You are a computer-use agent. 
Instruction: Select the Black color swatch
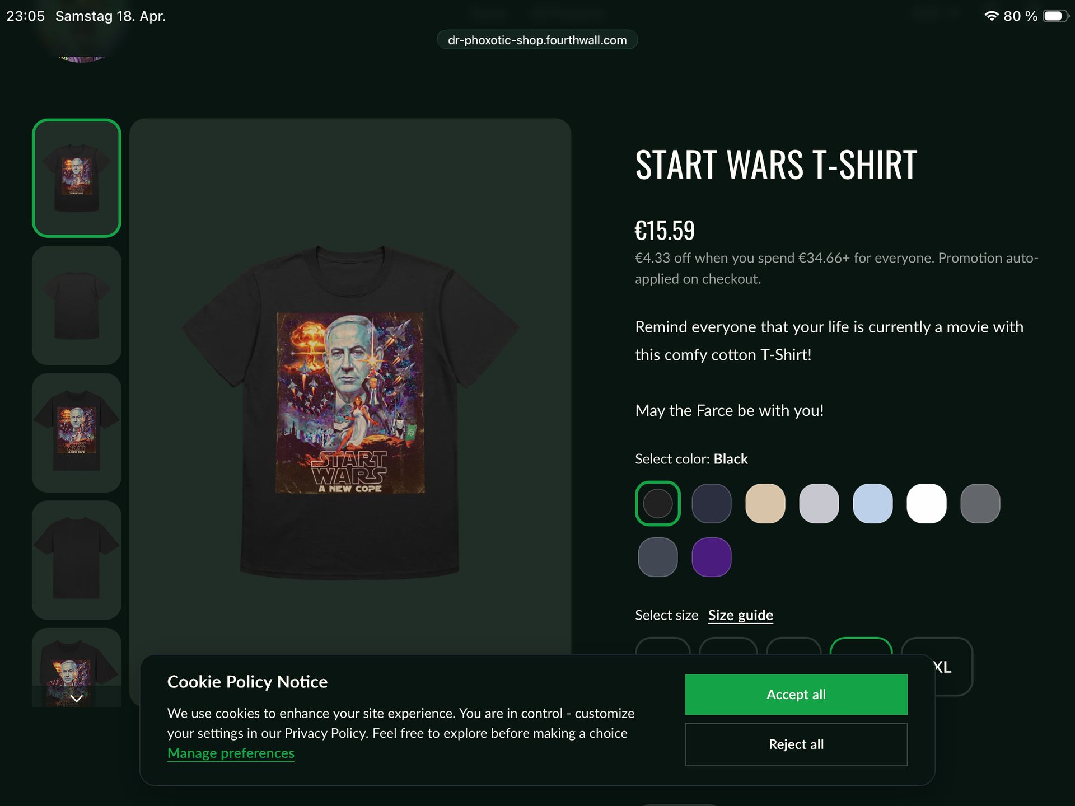click(658, 503)
